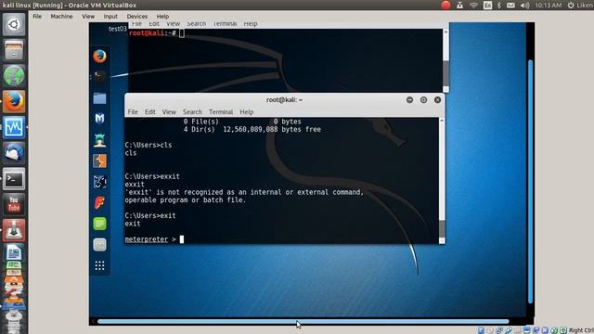Open System Monitor in Ubuntu launcher

tap(14, 127)
